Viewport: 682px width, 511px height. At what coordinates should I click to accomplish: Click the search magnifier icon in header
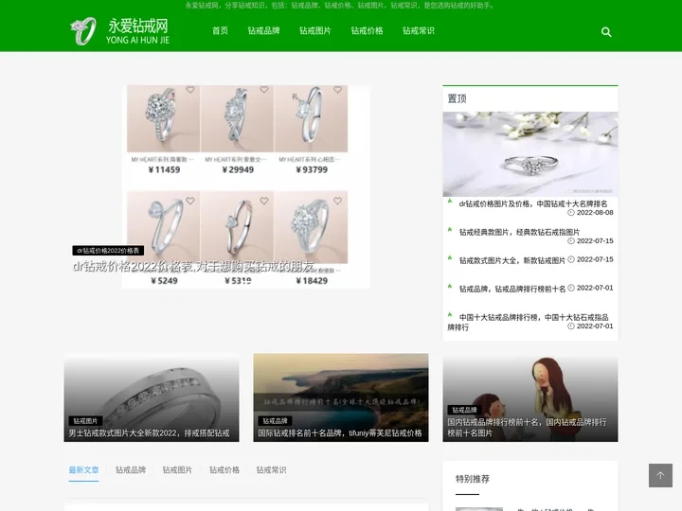click(x=606, y=32)
